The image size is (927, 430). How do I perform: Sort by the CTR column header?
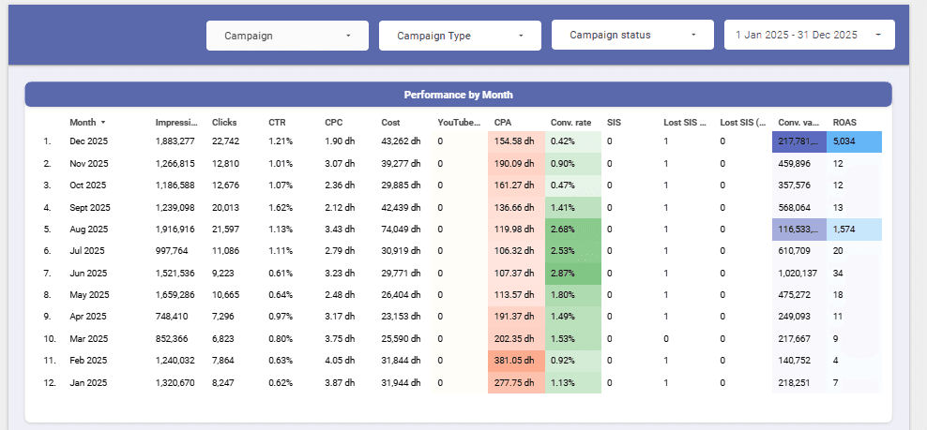coord(277,123)
